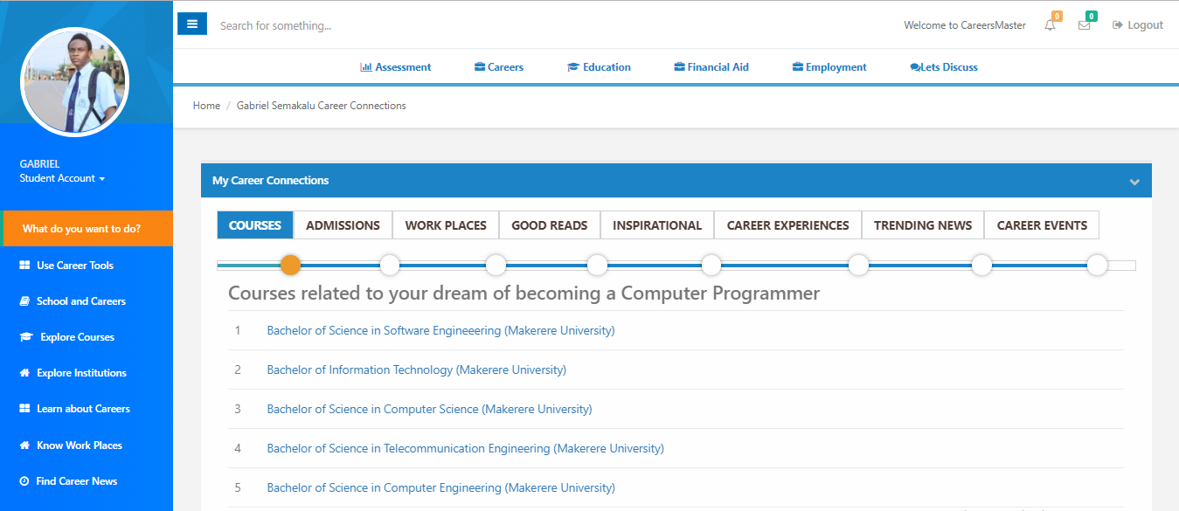Click the progress step below INSPIRATIONAL
This screenshot has height=511, width=1179.
(711, 265)
